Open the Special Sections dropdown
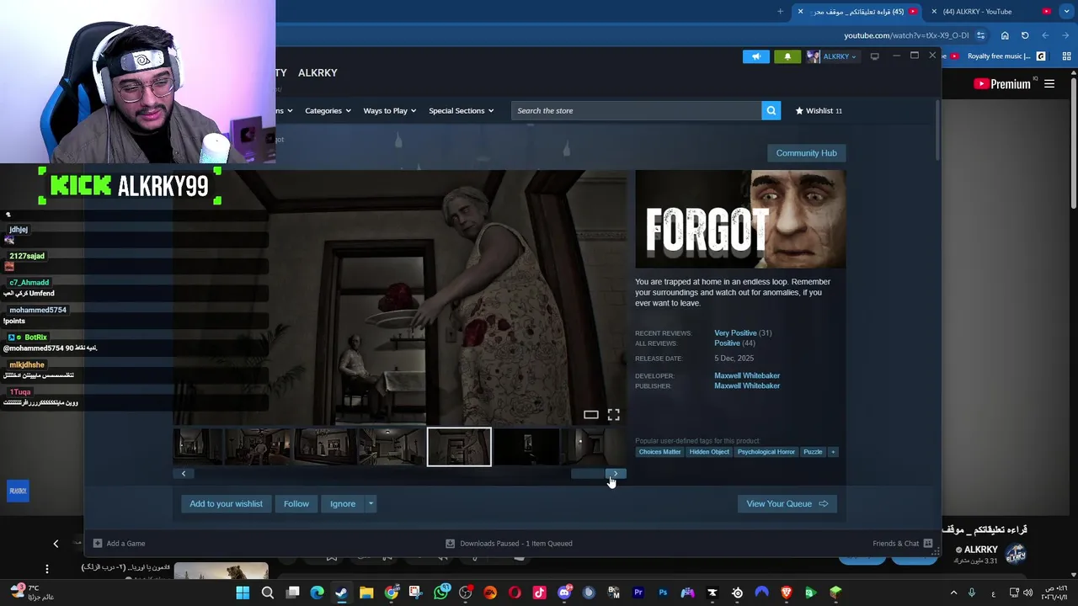1078x606 pixels. click(x=461, y=110)
